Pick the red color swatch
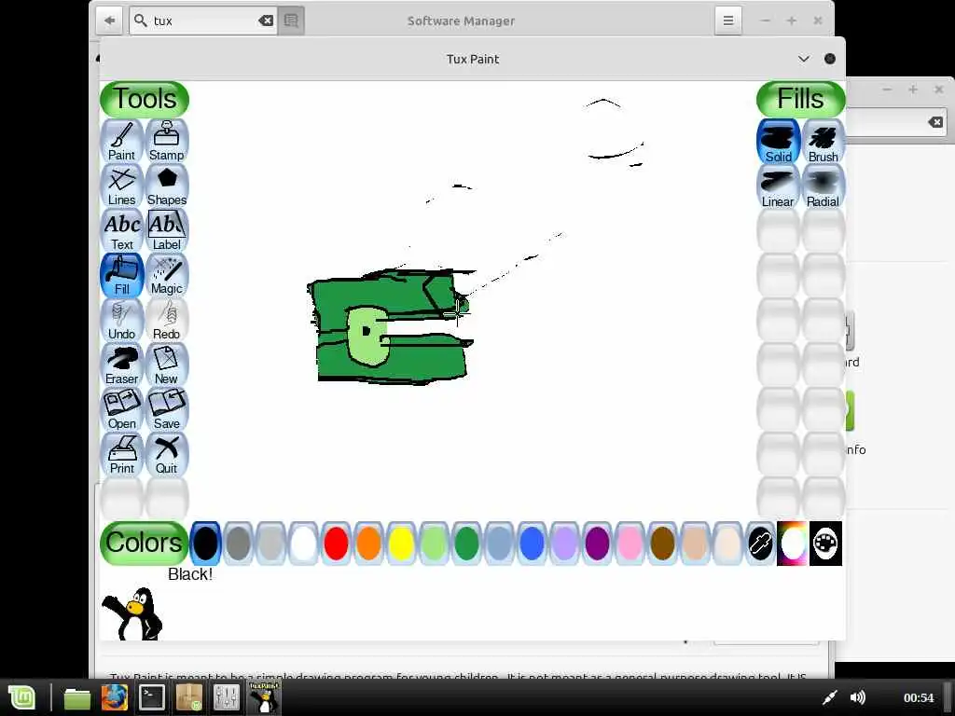955x716 pixels. 336,544
